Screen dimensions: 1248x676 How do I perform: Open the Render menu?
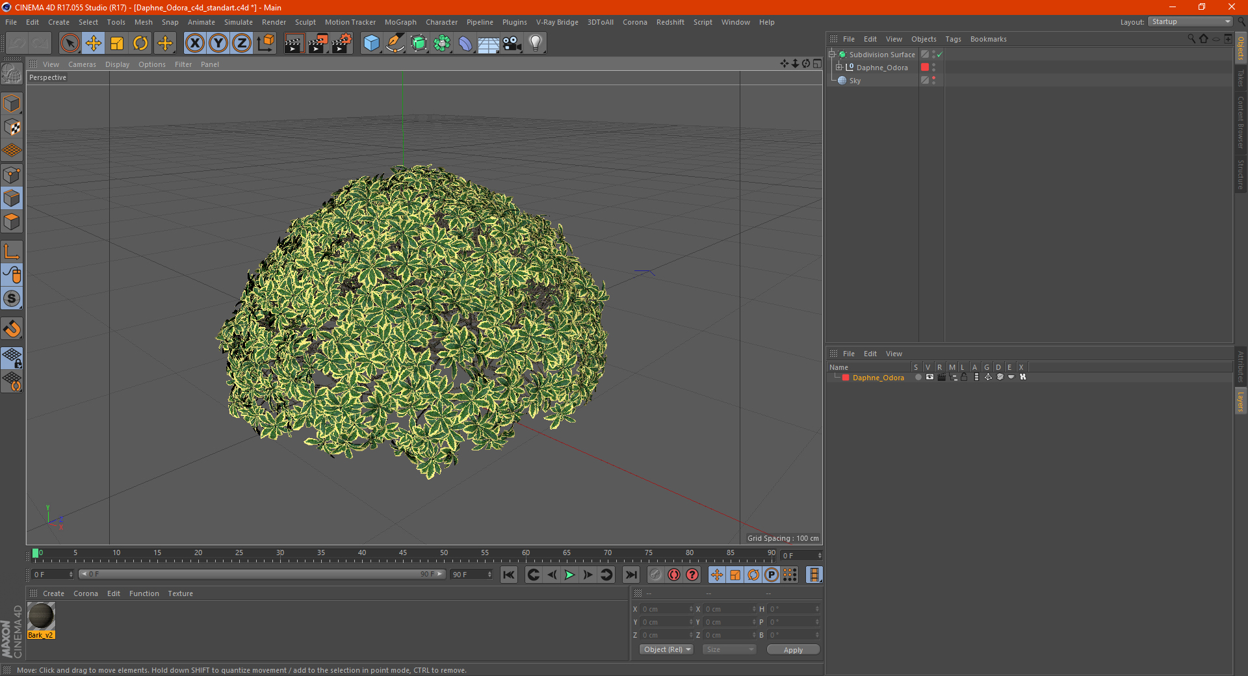[x=274, y=22]
